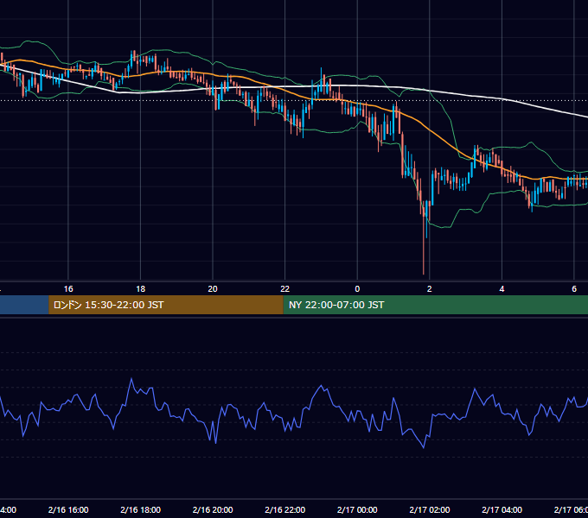This screenshot has width=588, height=518.
Task: Click the 2/17 04:00 time label
Action: click(502, 509)
